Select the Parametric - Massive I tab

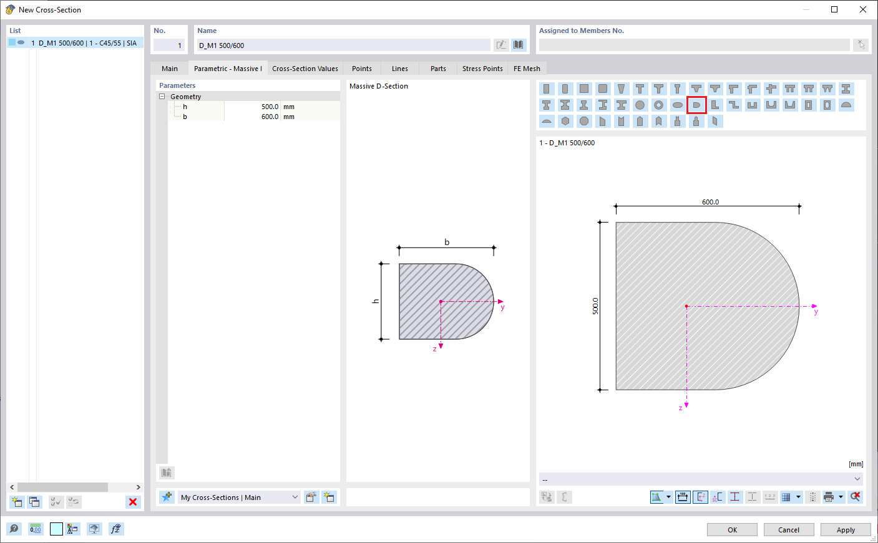pos(228,69)
